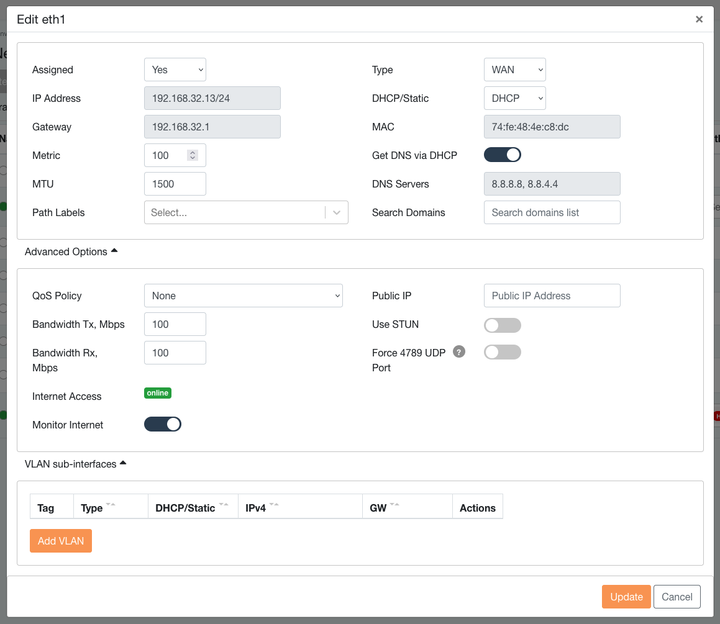Disable Get DNS via DHCP toggle

tap(502, 155)
